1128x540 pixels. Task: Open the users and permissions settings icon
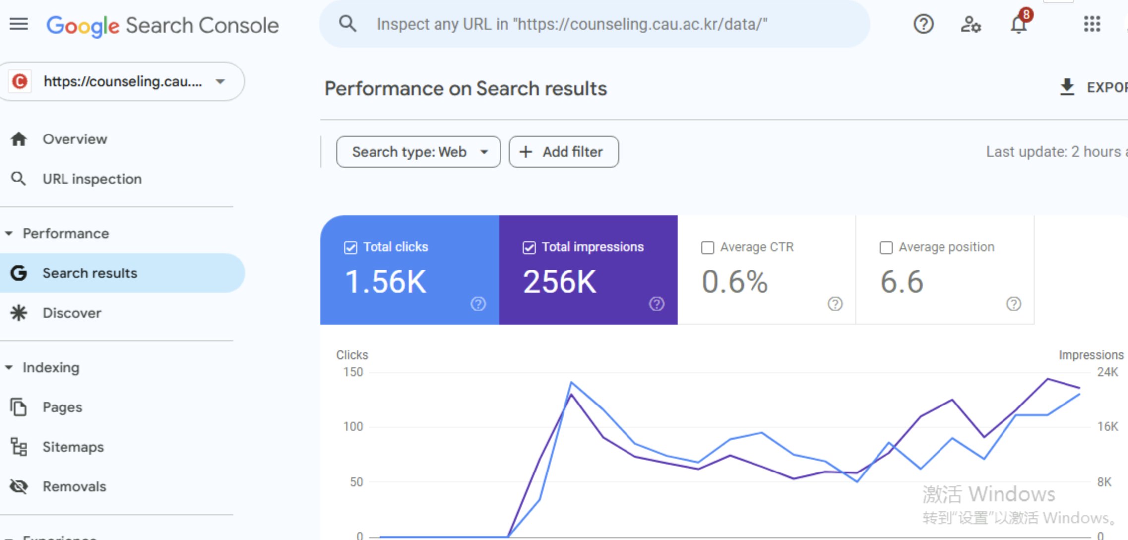tap(970, 24)
